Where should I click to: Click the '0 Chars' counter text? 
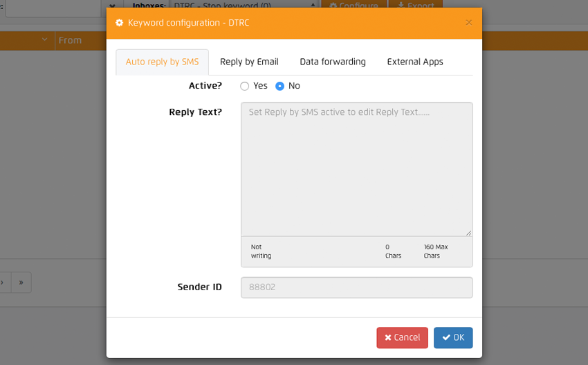tap(393, 251)
